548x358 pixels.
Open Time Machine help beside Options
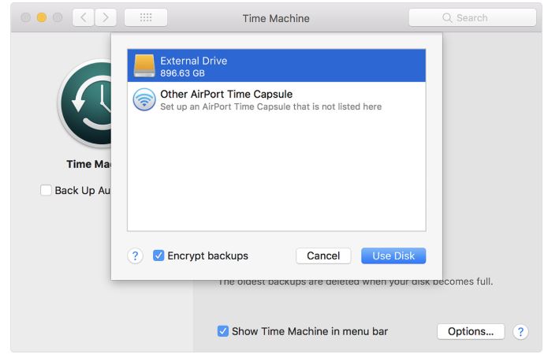tap(520, 331)
